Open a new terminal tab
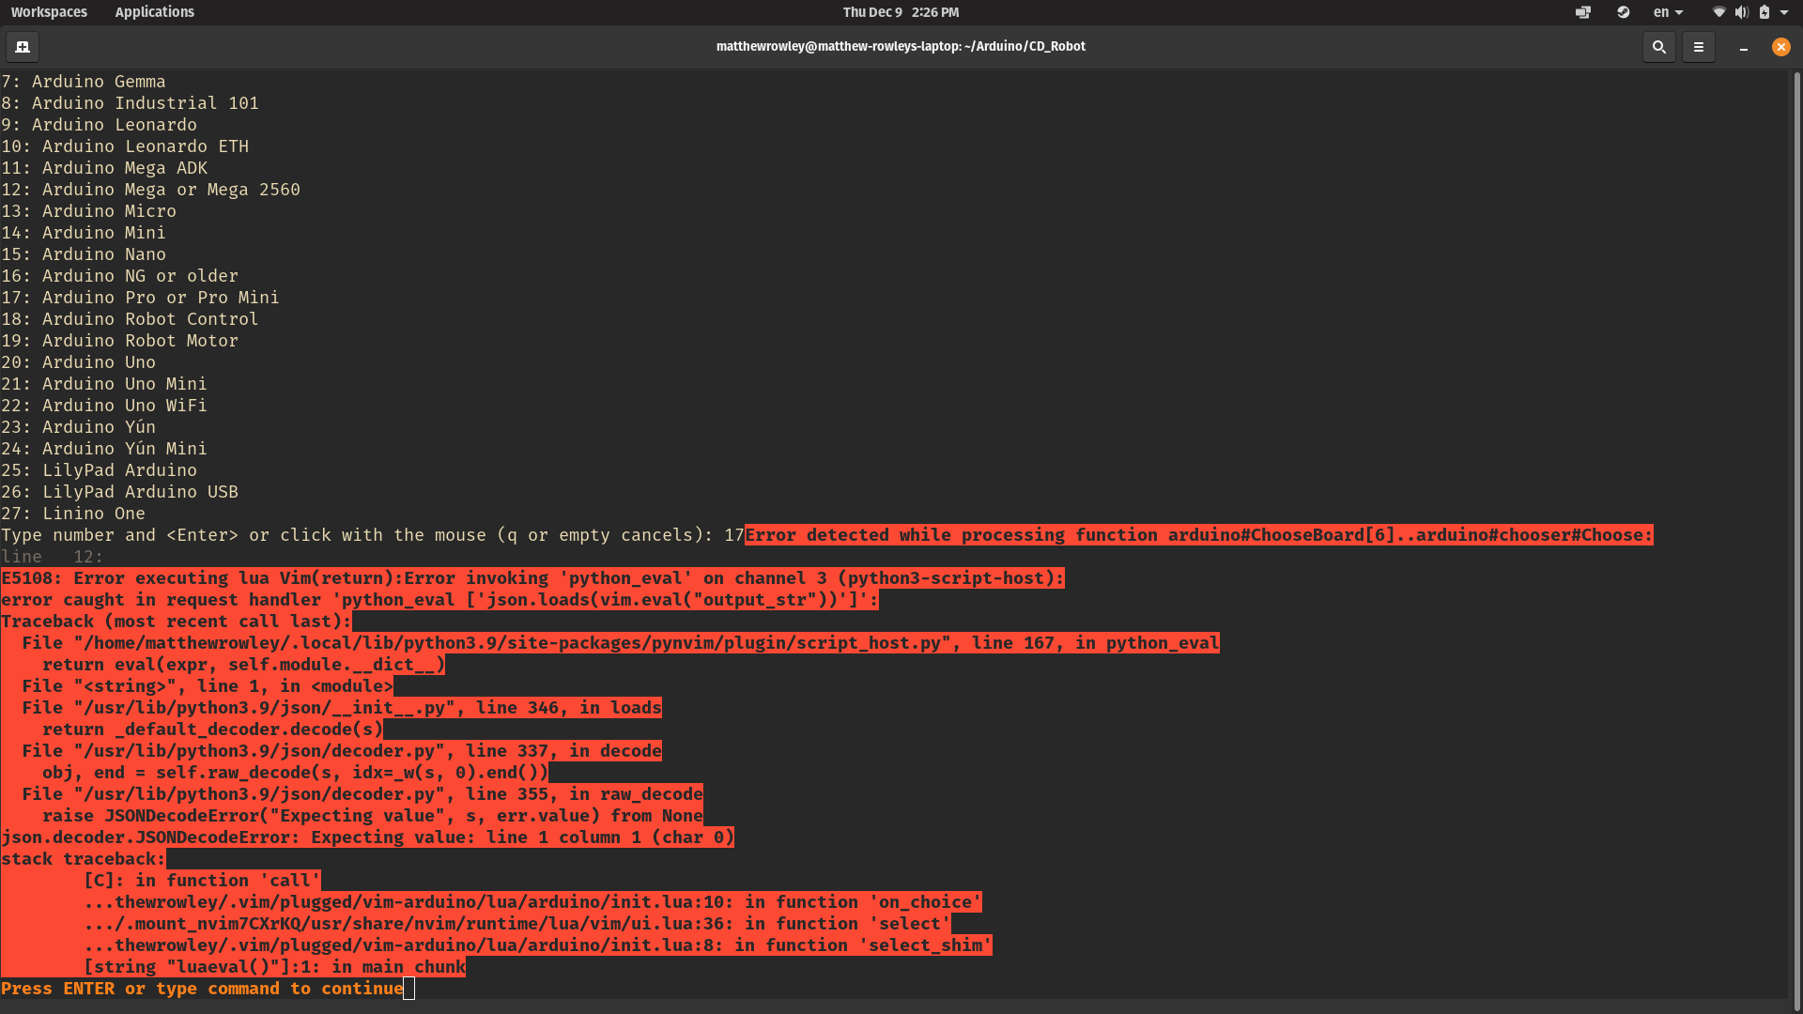 pyautogui.click(x=22, y=46)
